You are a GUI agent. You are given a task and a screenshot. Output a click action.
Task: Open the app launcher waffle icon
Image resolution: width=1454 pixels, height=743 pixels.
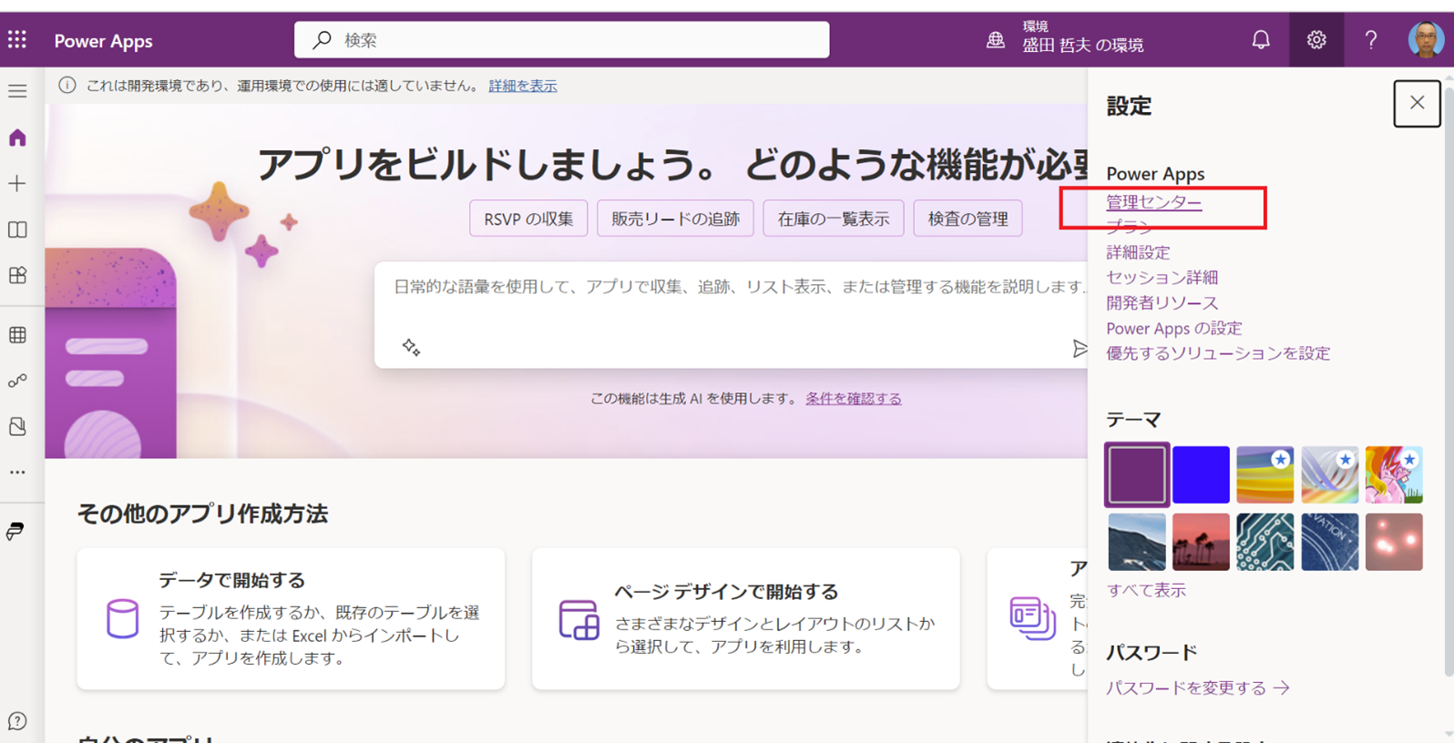tap(17, 40)
